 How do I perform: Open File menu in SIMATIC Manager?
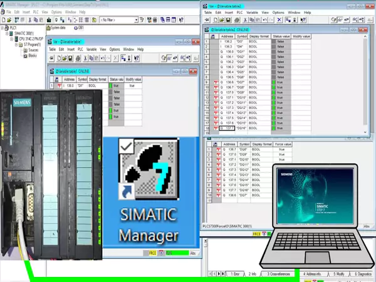(x=9, y=12)
